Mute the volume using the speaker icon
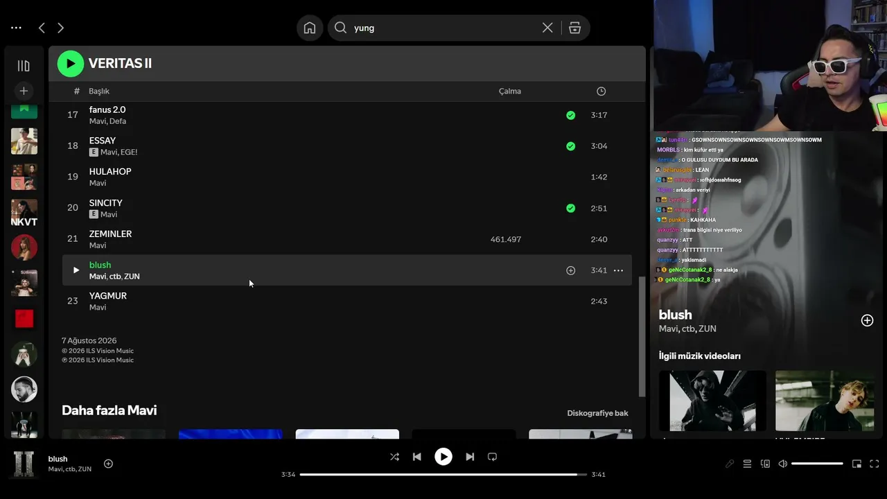 tap(782, 464)
